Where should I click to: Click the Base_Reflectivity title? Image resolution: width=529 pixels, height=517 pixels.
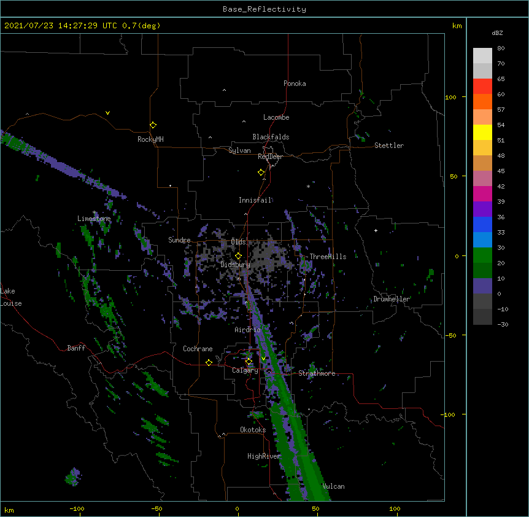coord(264,9)
